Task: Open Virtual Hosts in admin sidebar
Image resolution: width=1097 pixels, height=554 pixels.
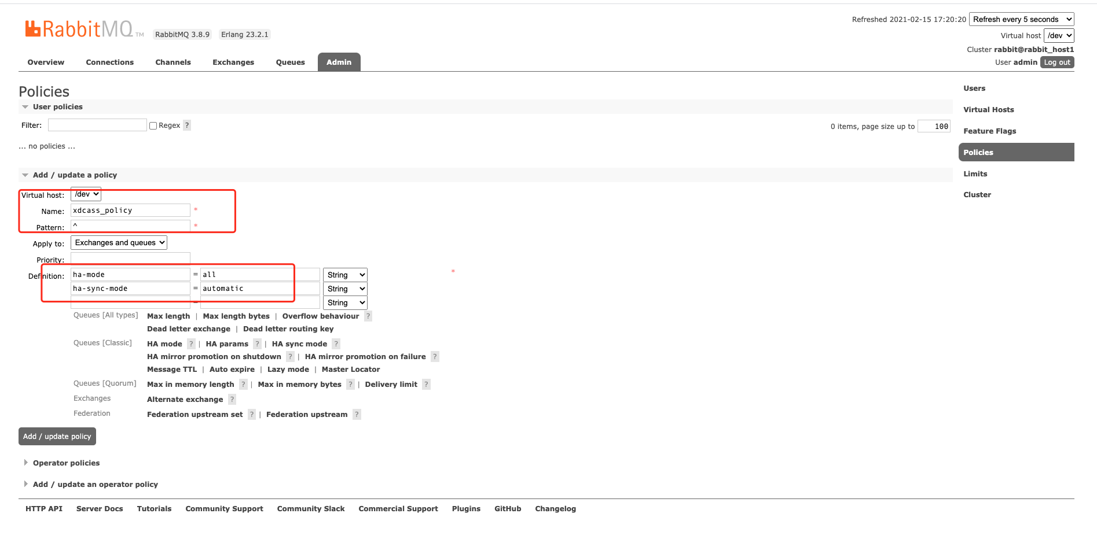Action: (x=989, y=110)
